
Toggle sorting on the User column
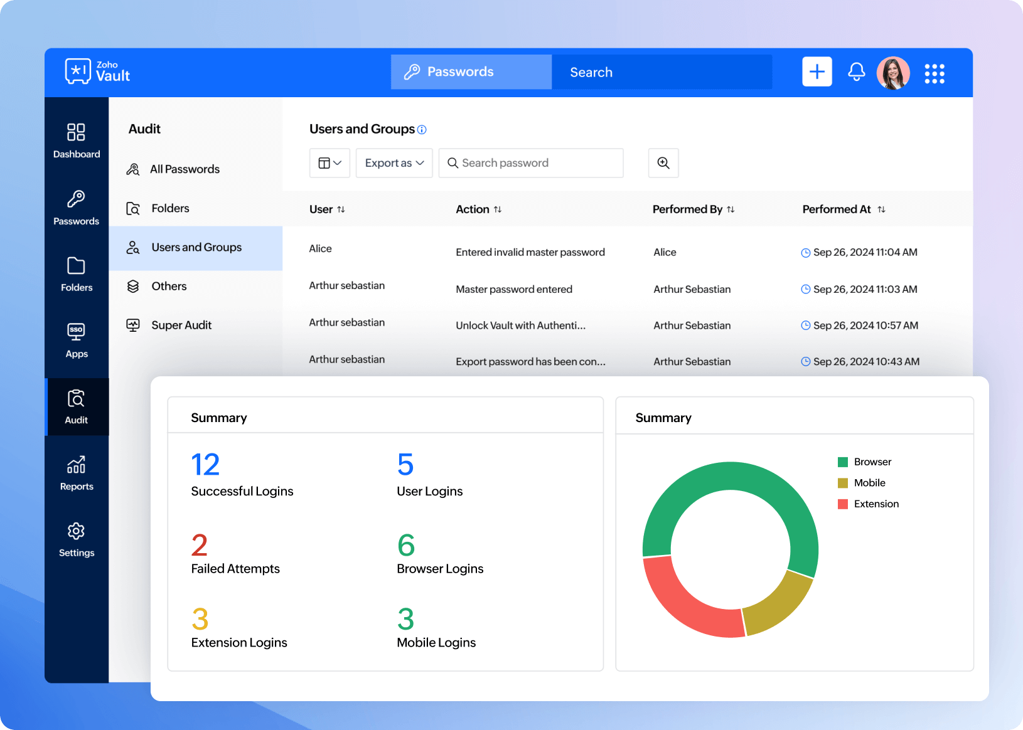(341, 209)
